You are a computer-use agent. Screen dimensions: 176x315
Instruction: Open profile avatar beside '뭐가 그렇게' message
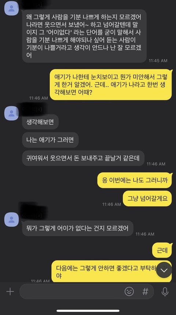click(x=12, y=220)
